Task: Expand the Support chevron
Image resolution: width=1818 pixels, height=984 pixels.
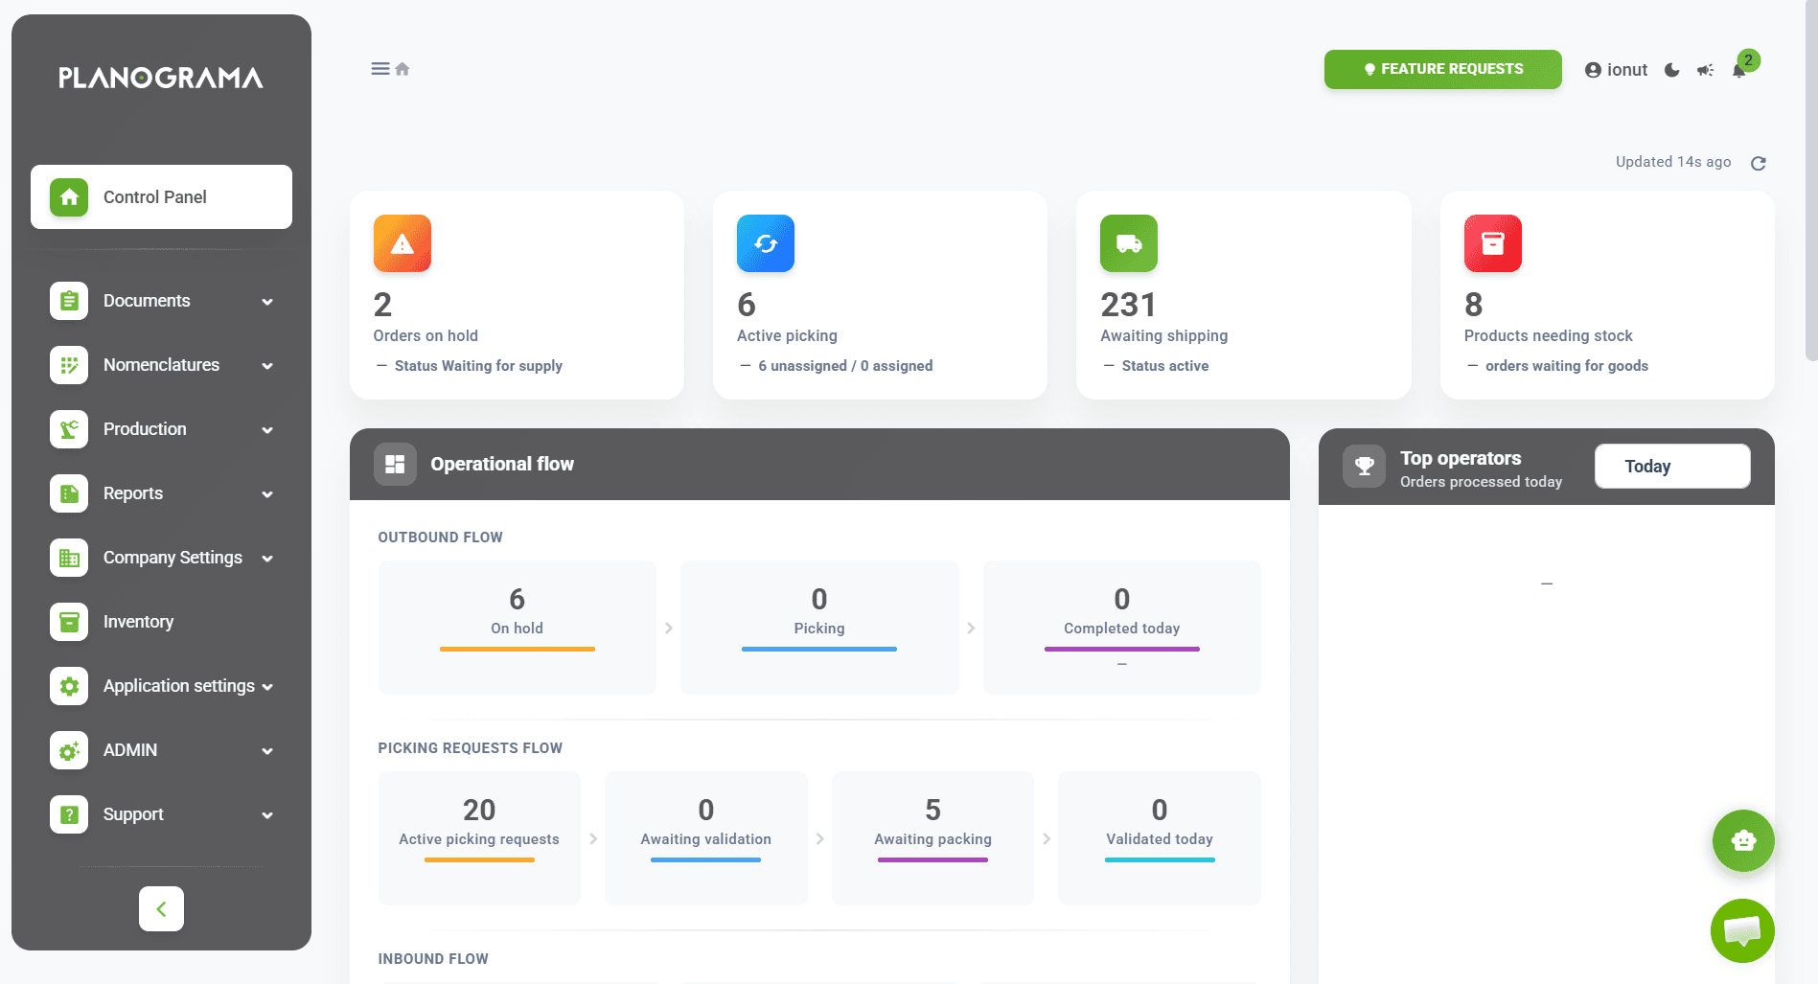Action: click(267, 815)
